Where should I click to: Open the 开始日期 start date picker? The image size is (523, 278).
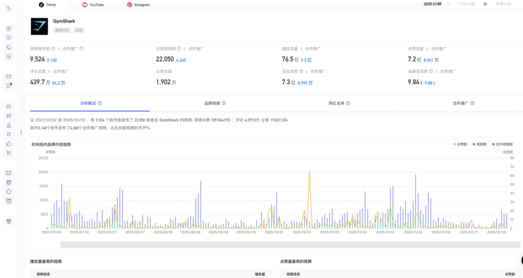(466, 4)
